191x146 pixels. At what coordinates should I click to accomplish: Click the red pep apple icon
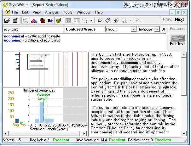tap(43, 20)
